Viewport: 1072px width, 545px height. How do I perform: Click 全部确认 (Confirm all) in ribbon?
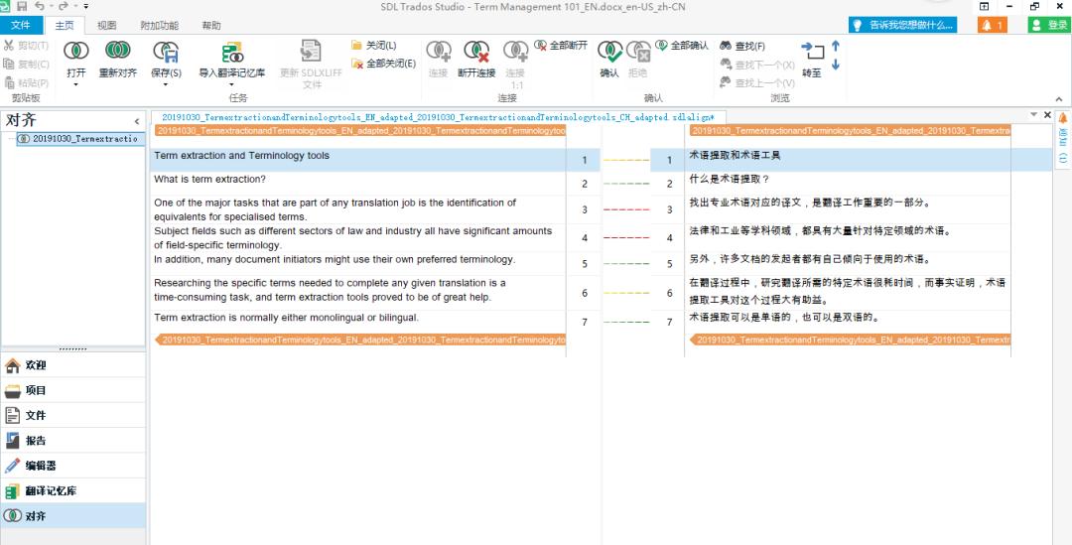(683, 46)
